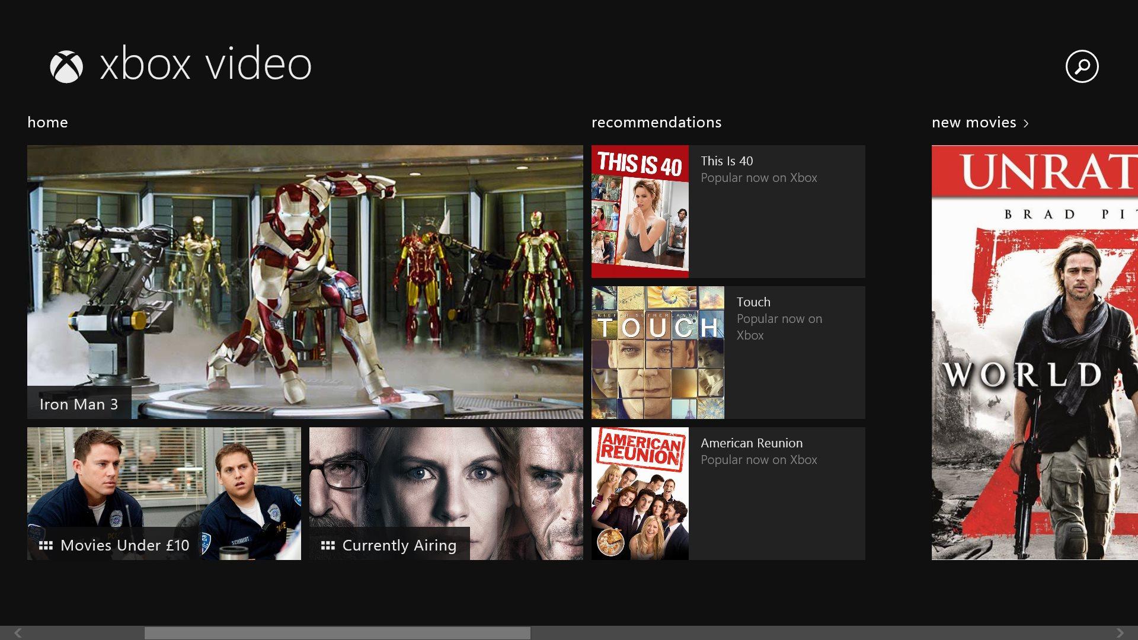The height and width of the screenshot is (640, 1138).
Task: Click 'Popular now on Xbox' under Touch
Action: tap(779, 327)
